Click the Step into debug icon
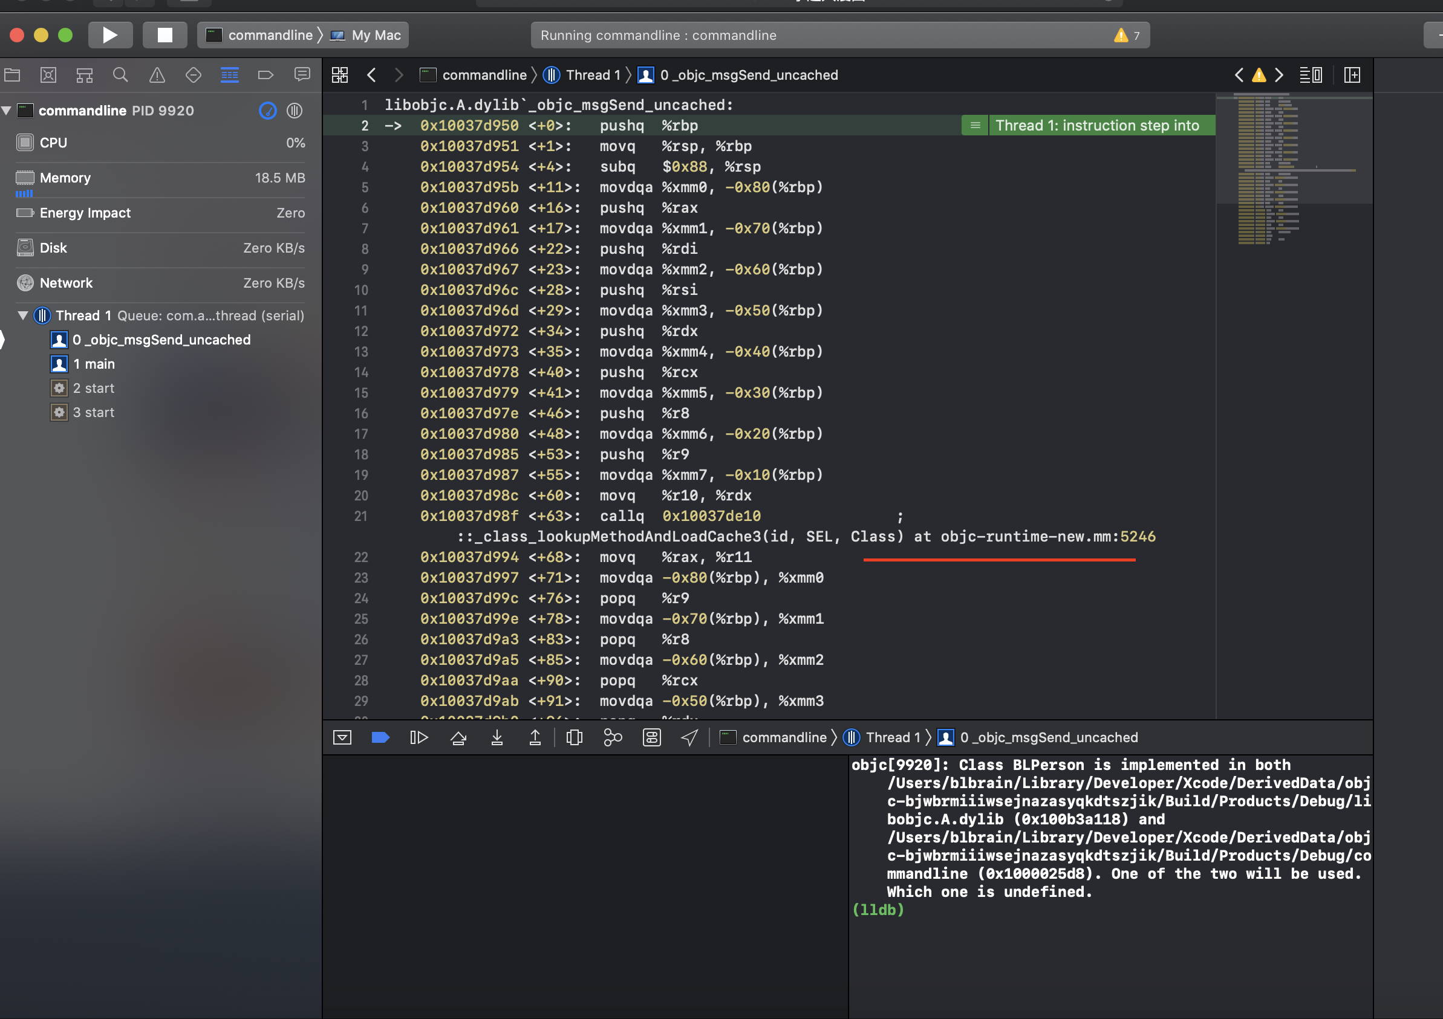Image resolution: width=1443 pixels, height=1019 pixels. coord(497,737)
